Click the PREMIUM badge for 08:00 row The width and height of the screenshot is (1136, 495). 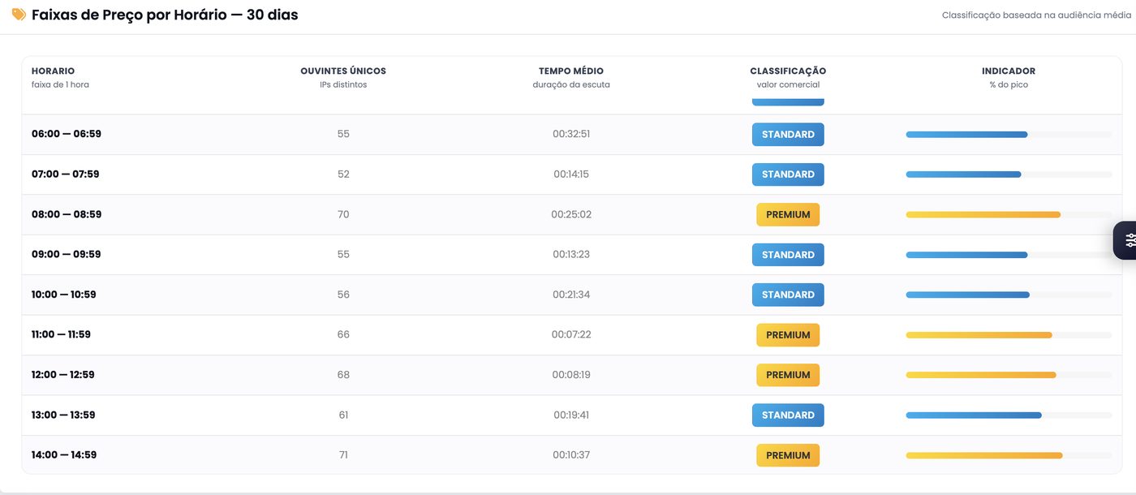pos(788,215)
